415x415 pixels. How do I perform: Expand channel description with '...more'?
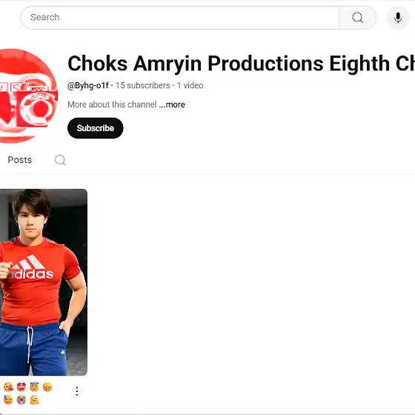click(x=172, y=104)
